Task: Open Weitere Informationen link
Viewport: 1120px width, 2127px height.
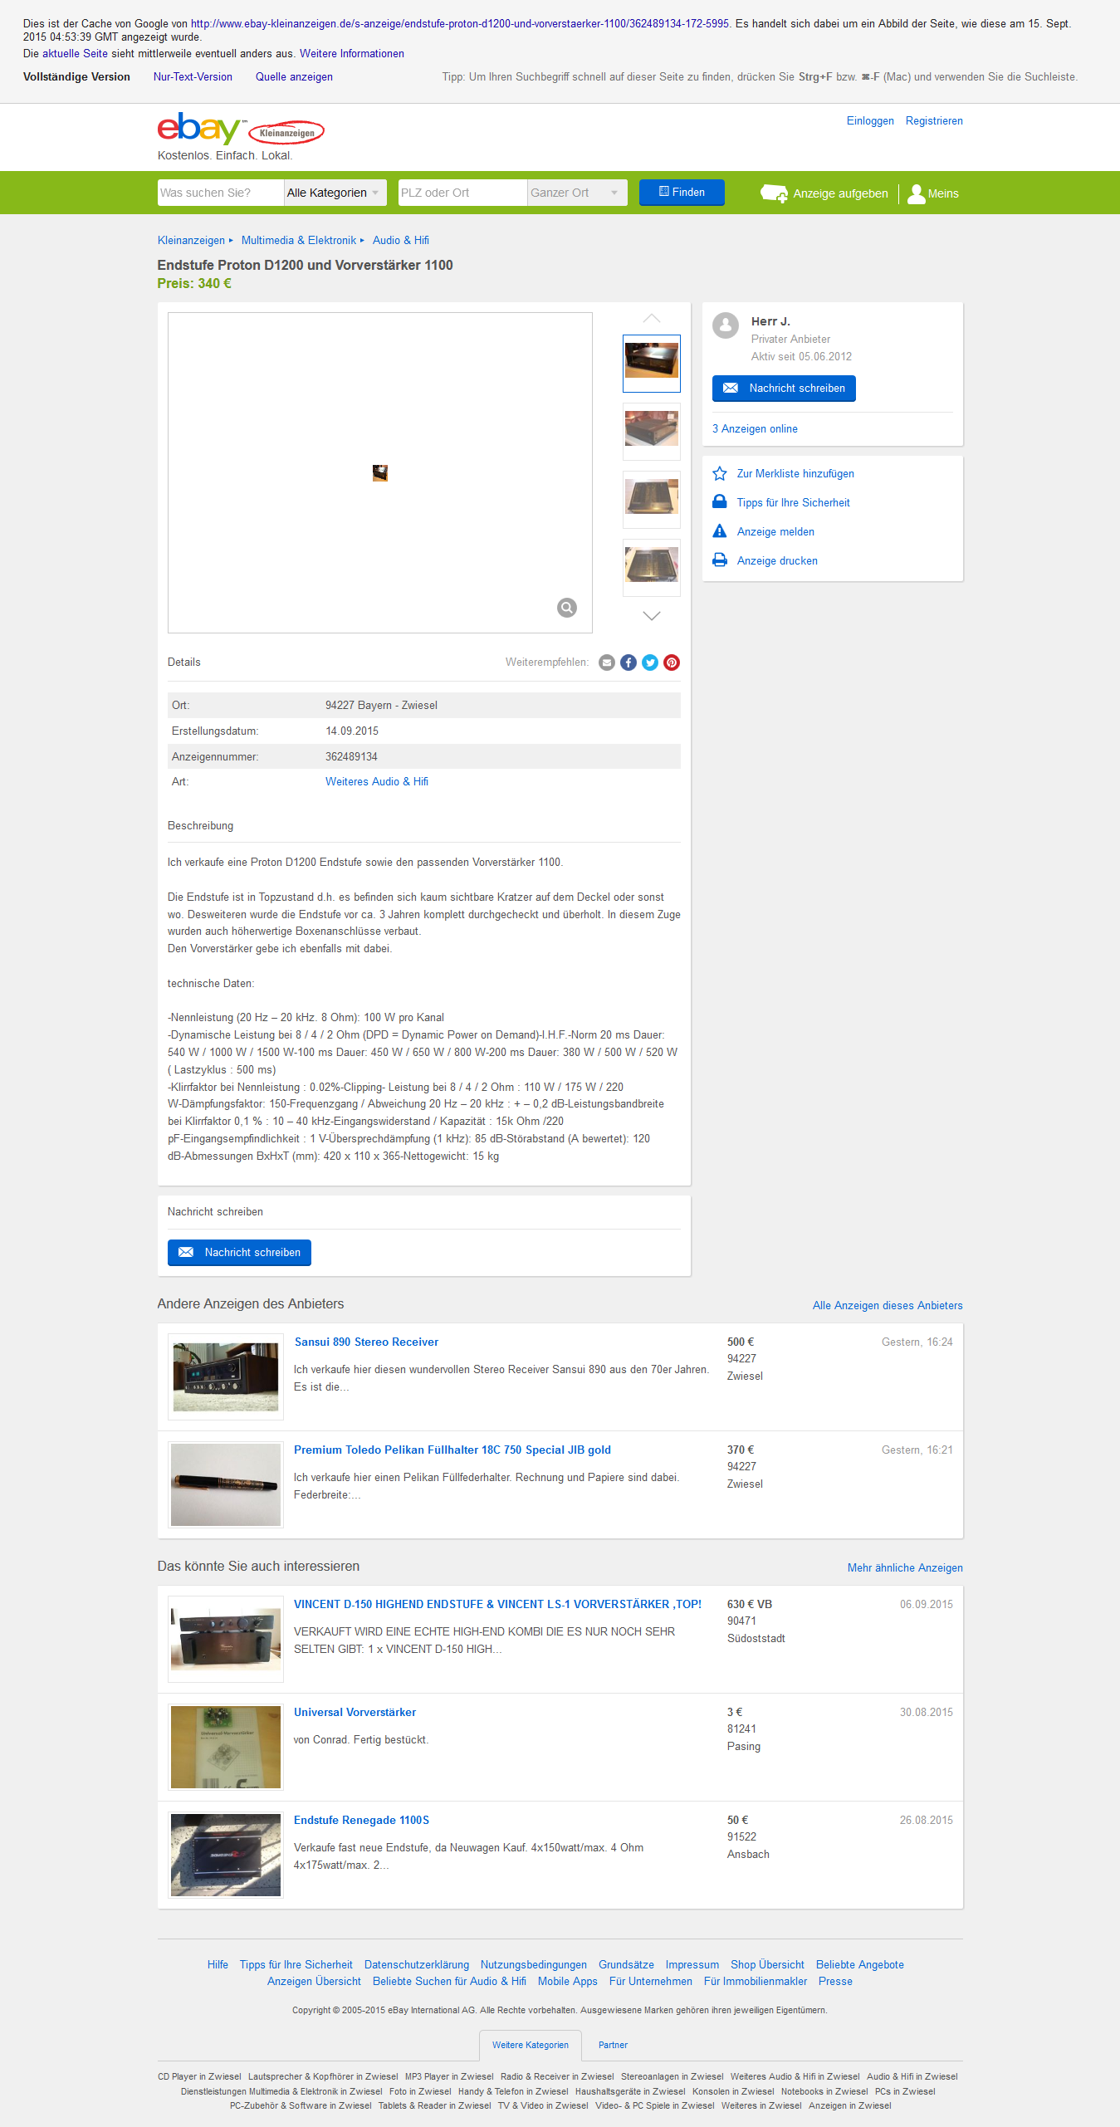Action: [352, 54]
